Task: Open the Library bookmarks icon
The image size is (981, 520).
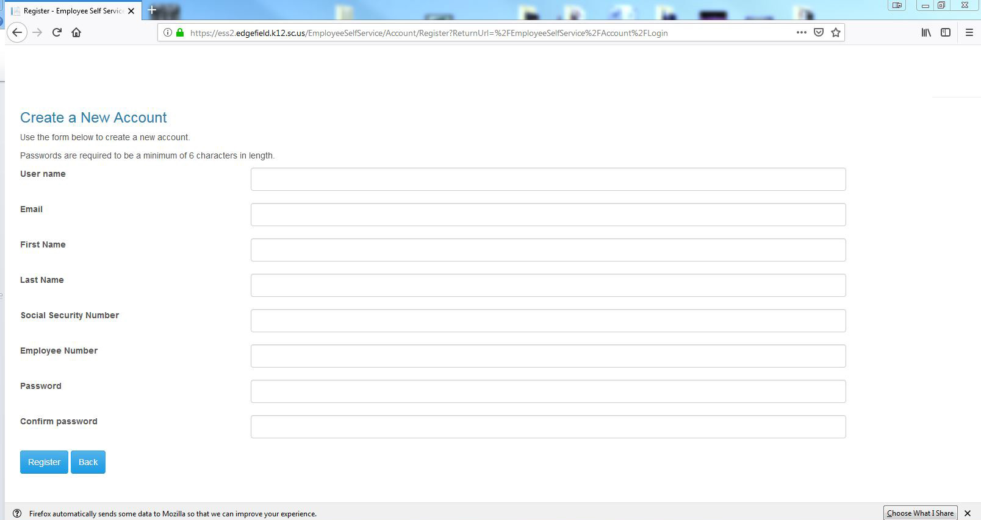Action: click(x=926, y=32)
